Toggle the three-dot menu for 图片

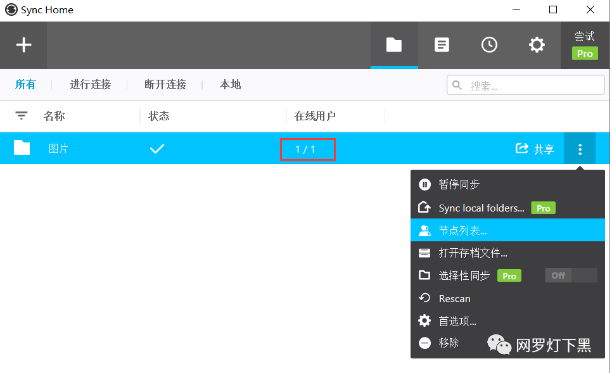click(580, 149)
